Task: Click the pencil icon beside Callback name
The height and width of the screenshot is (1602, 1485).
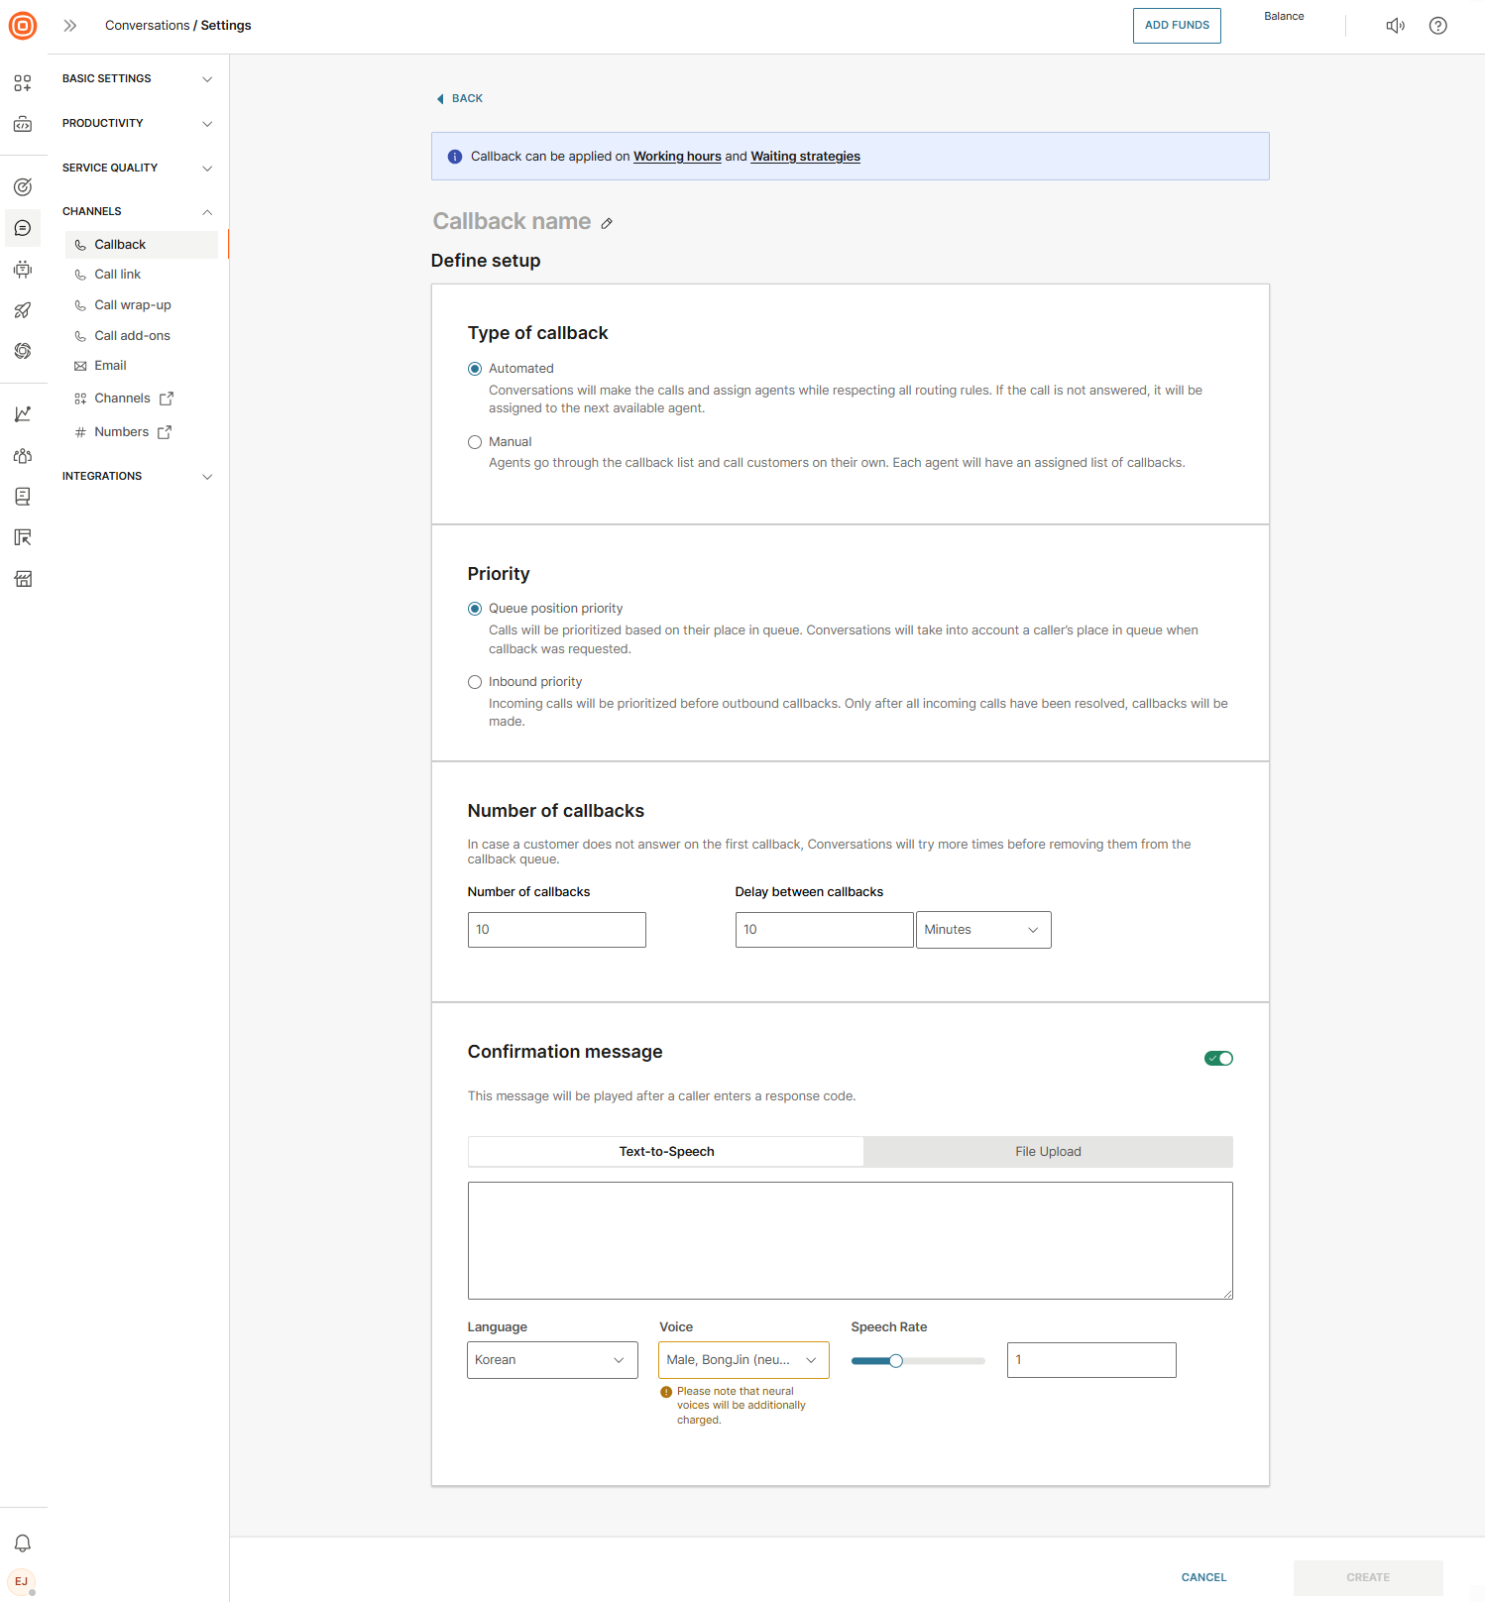Action: point(607,223)
